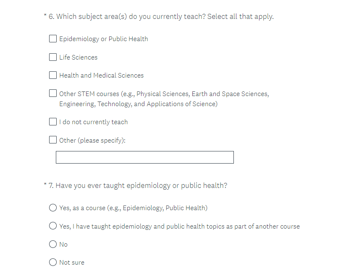Screen dimensions: 351x276
Task: Click the 'Yes, as a course' option text
Action: click(x=133, y=208)
